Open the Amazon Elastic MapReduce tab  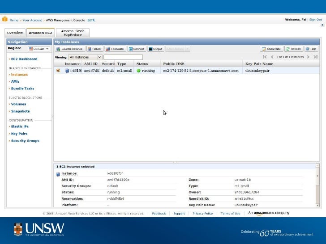pos(73,33)
